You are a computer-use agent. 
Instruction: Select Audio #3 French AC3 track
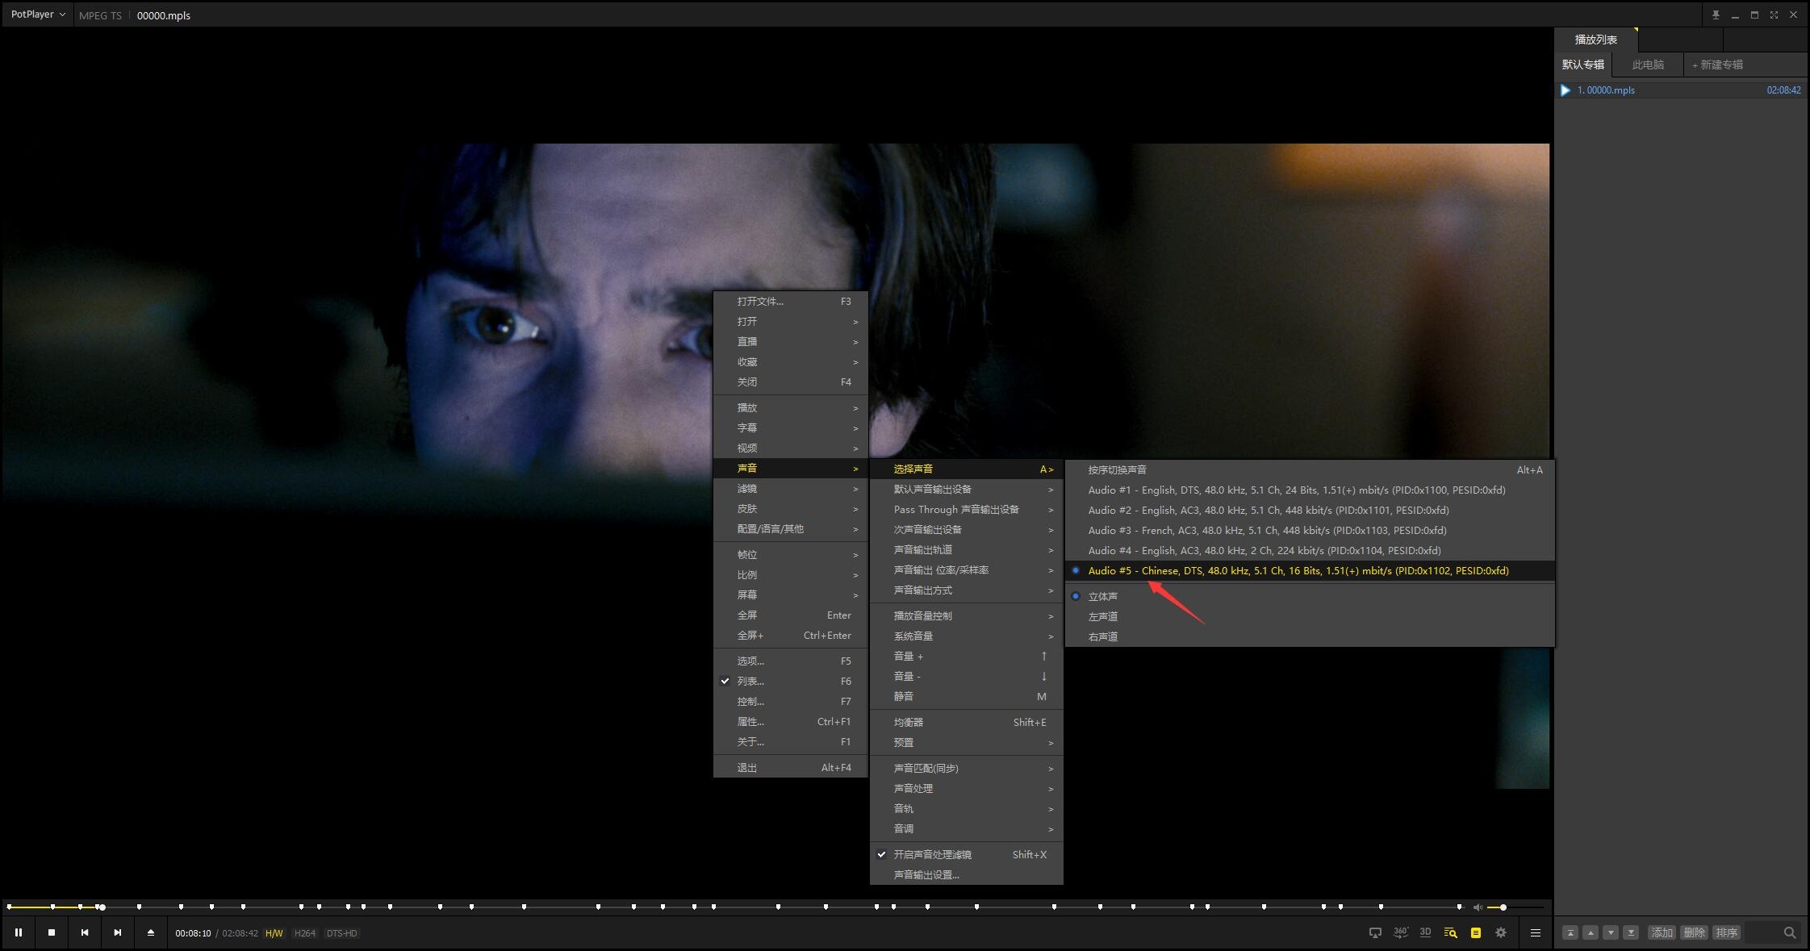pos(1310,530)
